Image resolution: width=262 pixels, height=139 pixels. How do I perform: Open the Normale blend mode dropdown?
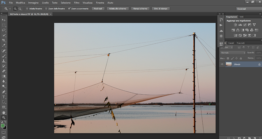233,53
